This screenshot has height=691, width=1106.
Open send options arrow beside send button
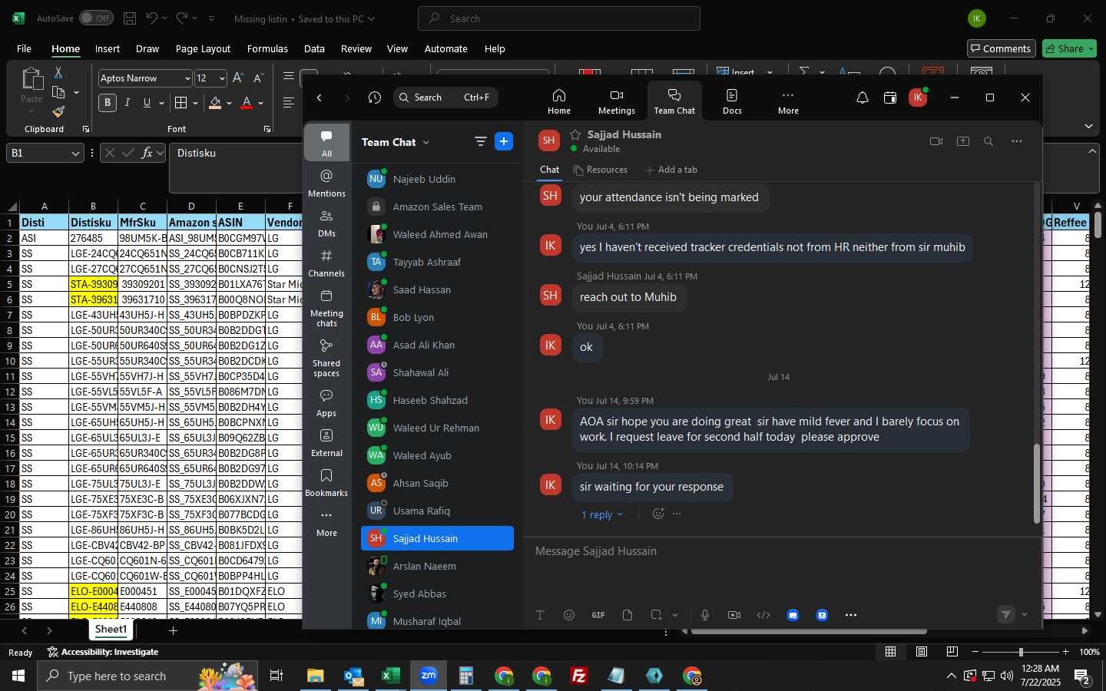tap(1025, 615)
